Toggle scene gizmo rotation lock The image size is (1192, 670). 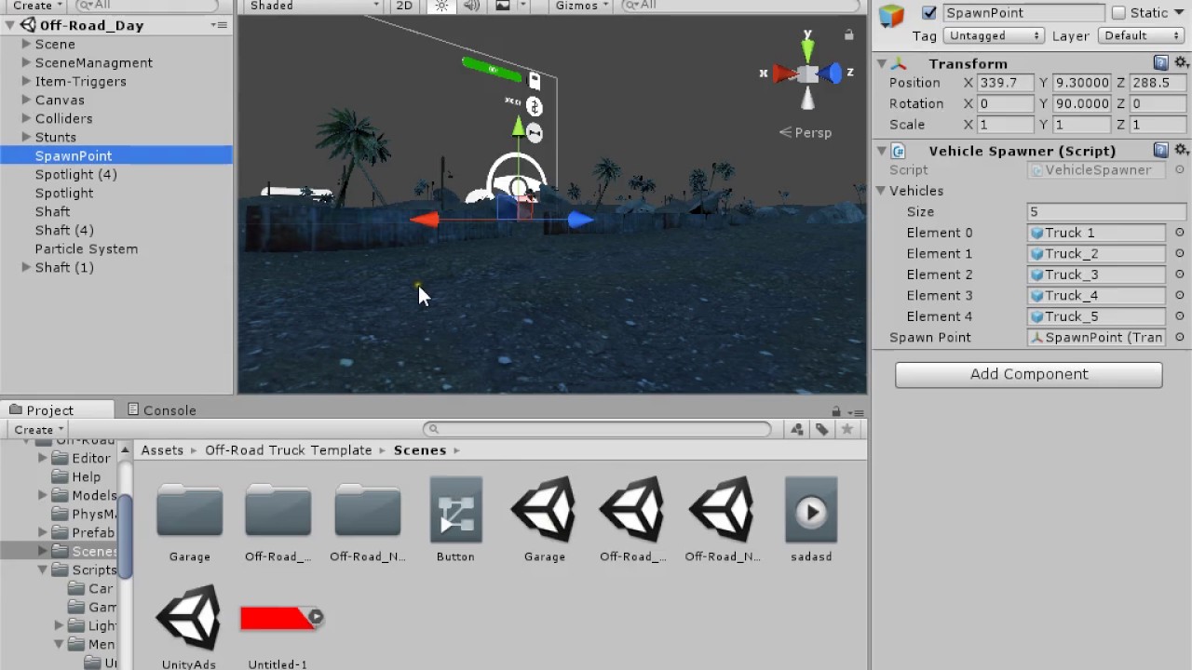pos(848,34)
